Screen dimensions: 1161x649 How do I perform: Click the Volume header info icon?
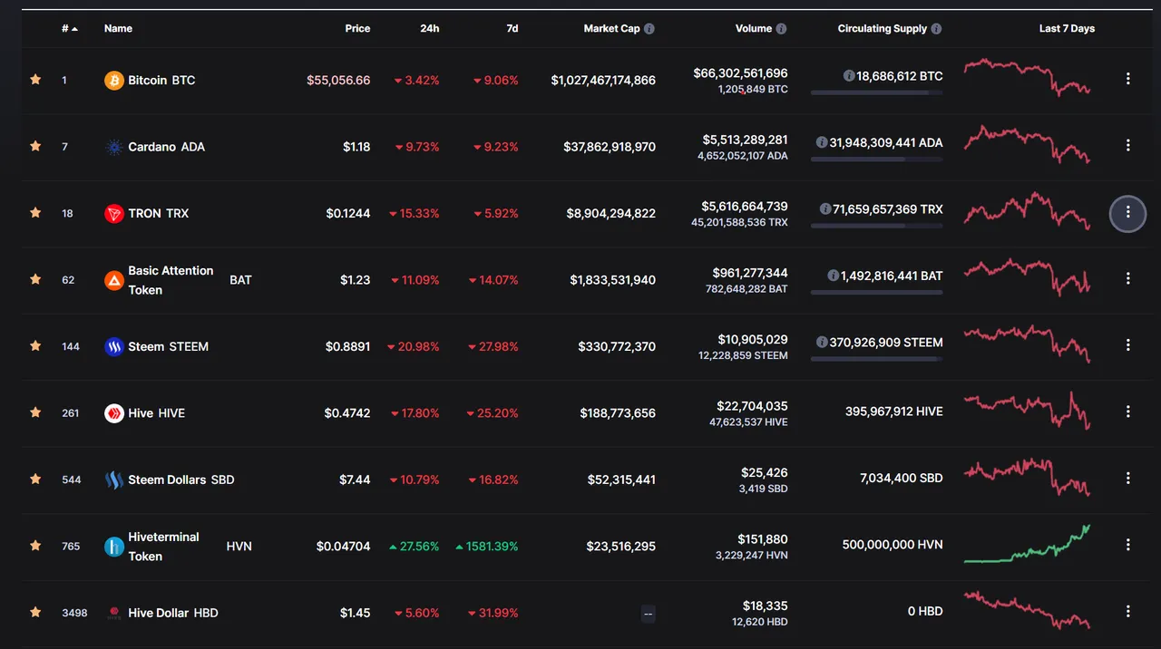[781, 29]
